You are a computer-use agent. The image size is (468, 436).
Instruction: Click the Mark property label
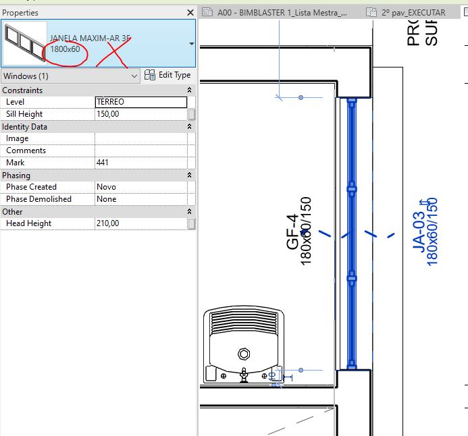[x=16, y=163]
